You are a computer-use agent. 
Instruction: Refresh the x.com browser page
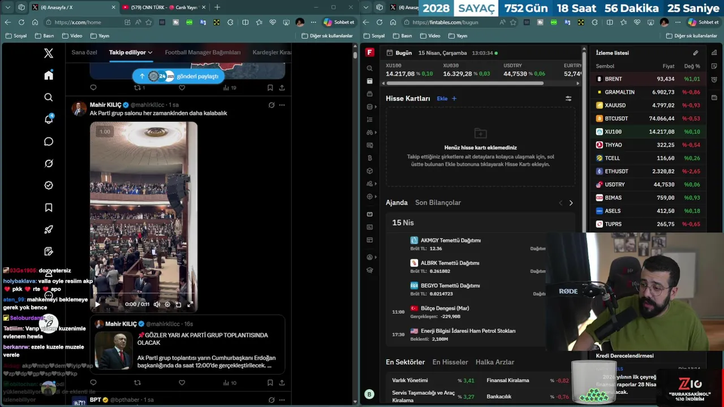click(x=21, y=22)
